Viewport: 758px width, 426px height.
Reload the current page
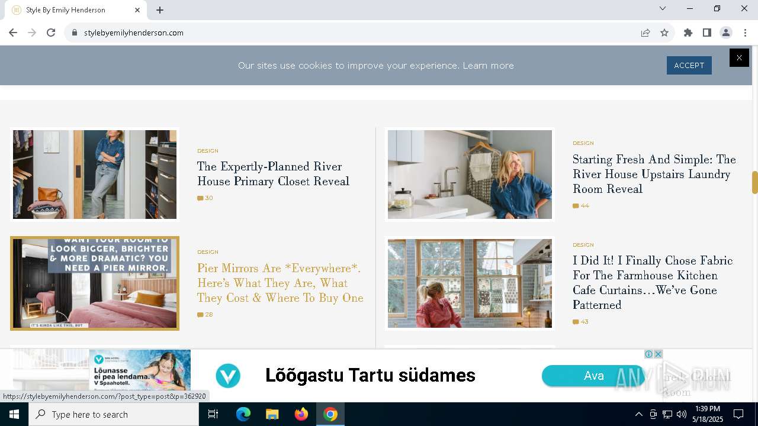(51, 33)
